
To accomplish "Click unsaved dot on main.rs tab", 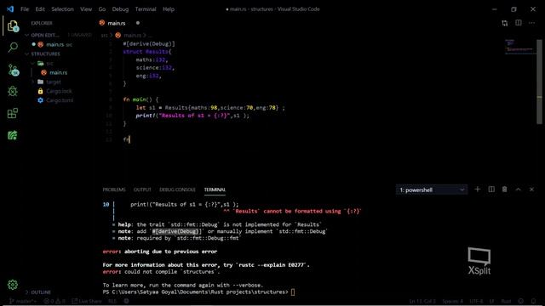I will click(x=138, y=23).
